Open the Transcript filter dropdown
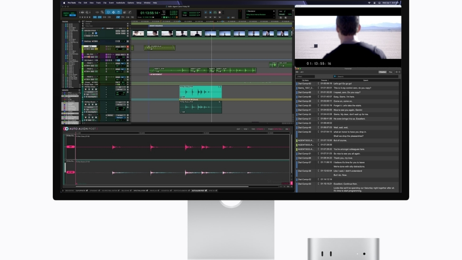462x260 pixels. pyautogui.click(x=335, y=76)
